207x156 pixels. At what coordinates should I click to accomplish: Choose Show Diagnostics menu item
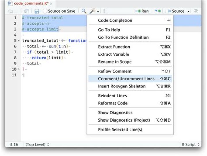130,113
